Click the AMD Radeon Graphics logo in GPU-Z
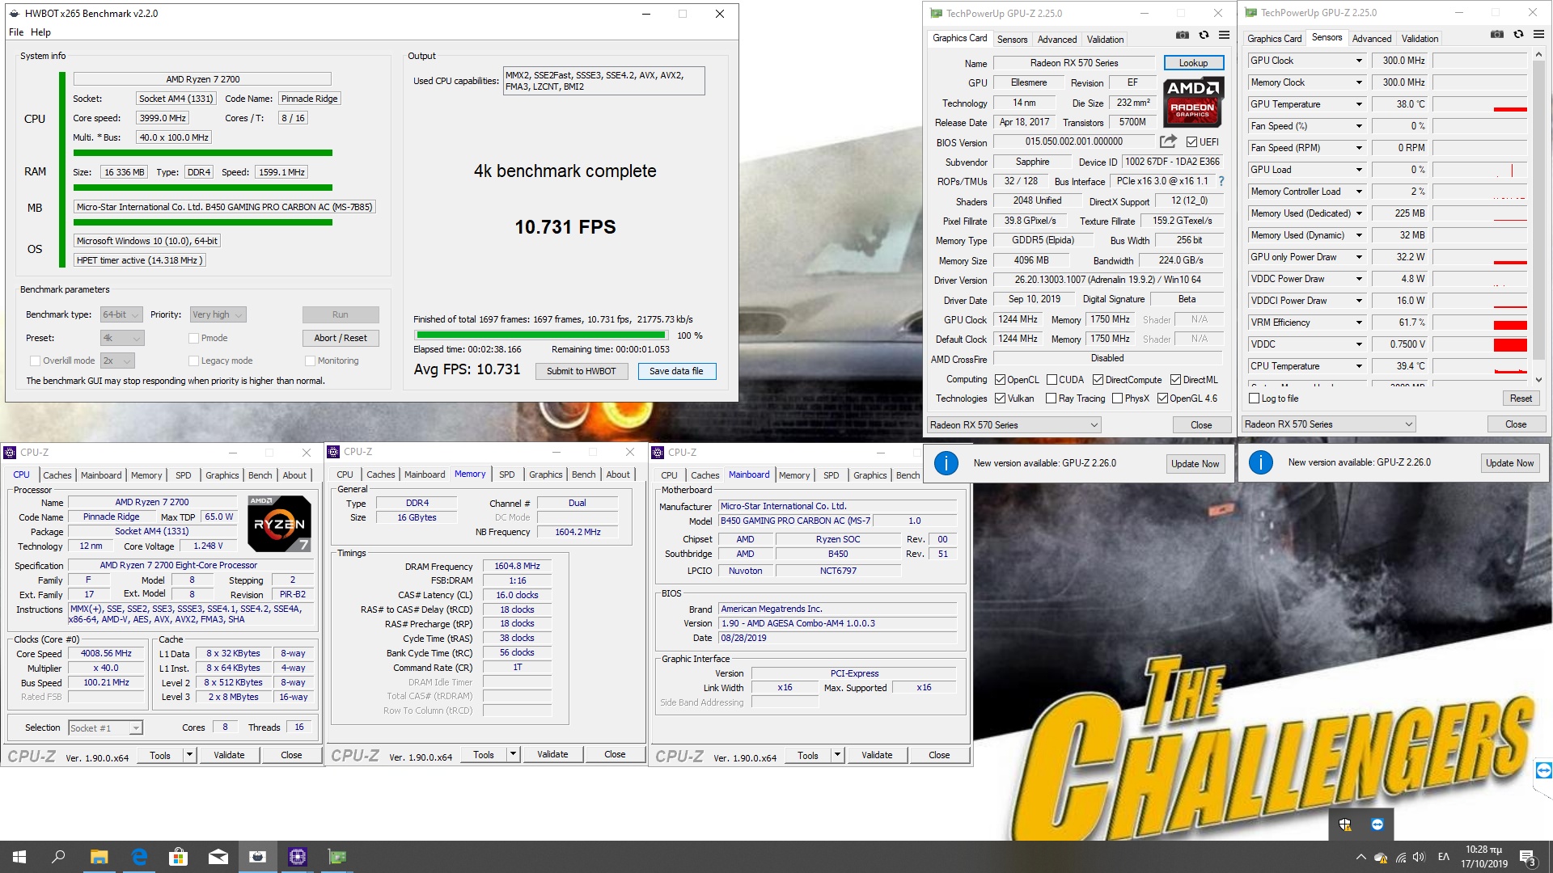 click(1193, 102)
